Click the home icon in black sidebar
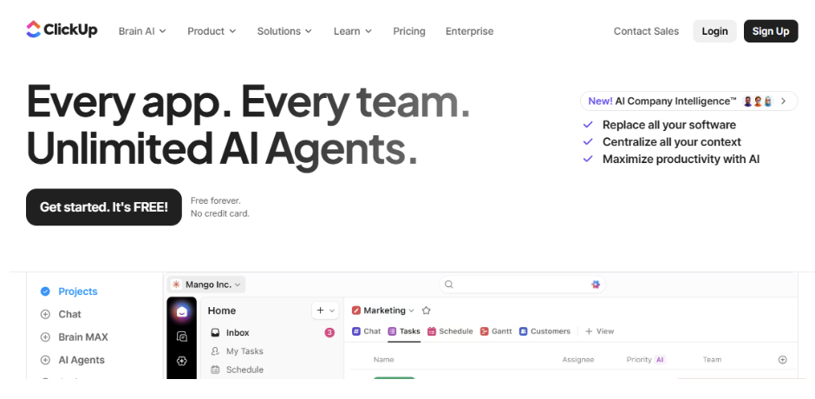Screen dimensions: 815x399 coord(181,311)
